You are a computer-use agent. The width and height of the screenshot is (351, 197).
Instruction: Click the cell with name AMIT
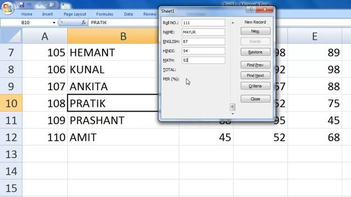click(123, 137)
